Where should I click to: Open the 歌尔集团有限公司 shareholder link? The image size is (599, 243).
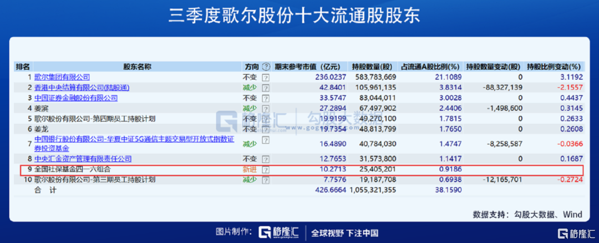pos(62,77)
